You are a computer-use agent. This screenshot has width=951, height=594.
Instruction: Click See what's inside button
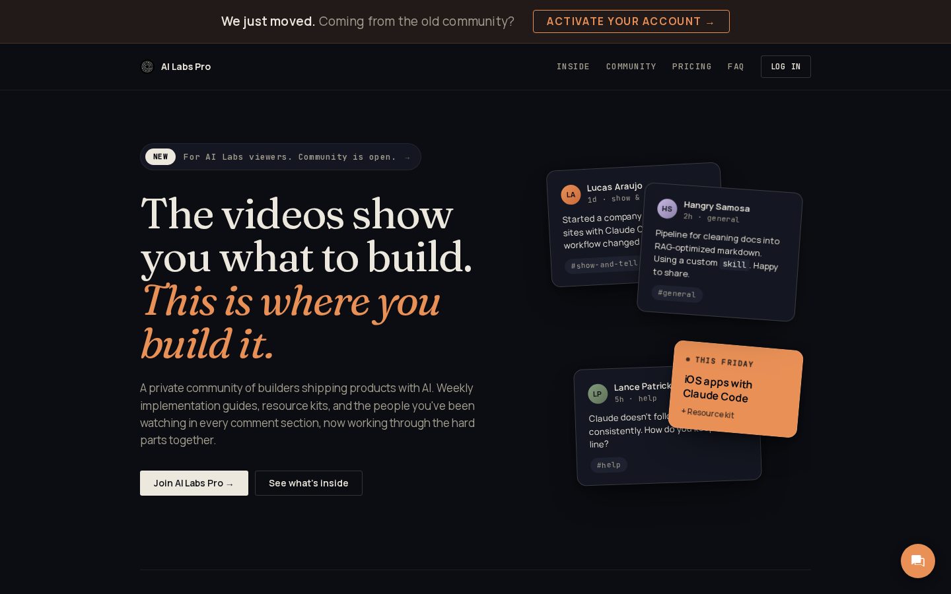point(308,483)
